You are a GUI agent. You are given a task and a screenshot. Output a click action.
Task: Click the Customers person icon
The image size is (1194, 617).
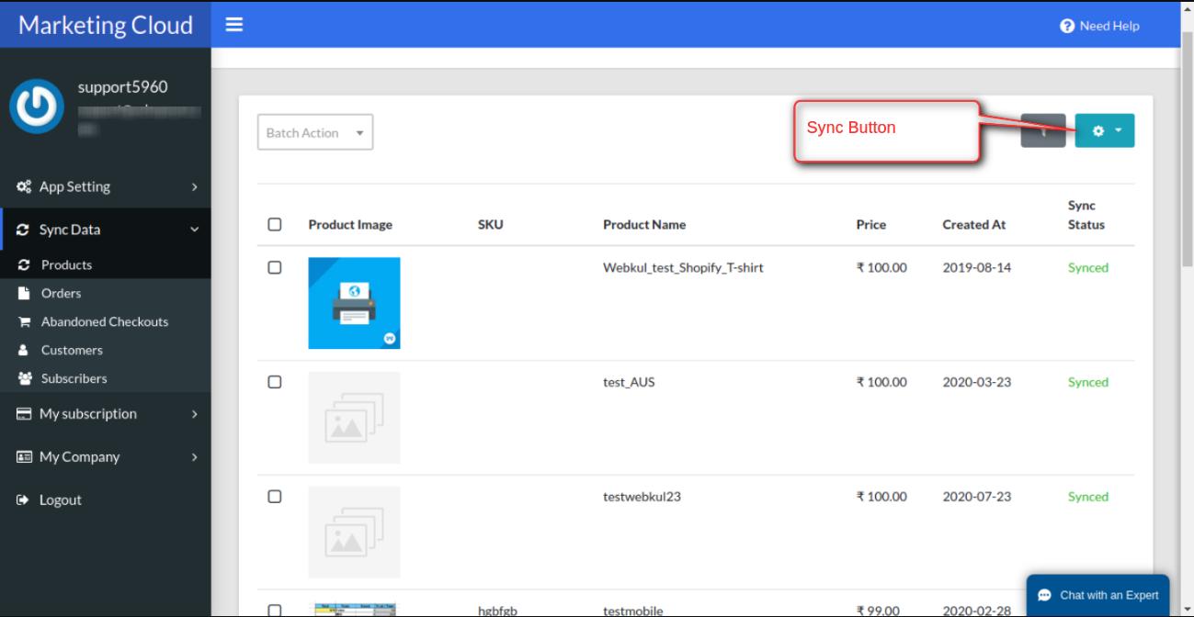point(25,351)
